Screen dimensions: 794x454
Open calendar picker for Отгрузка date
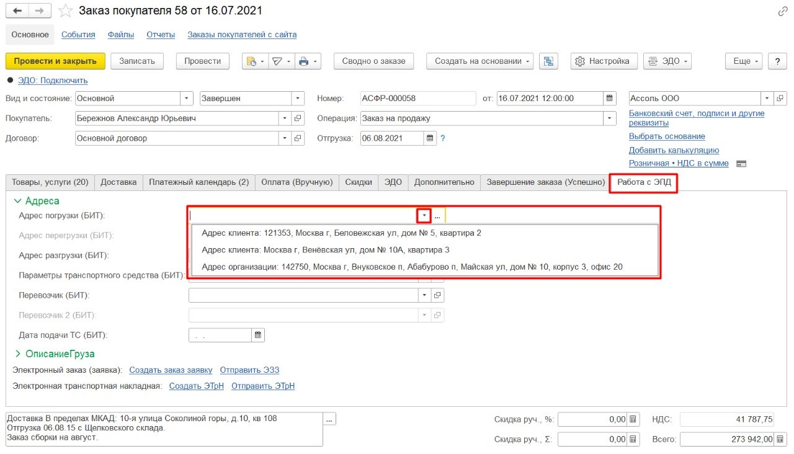tap(430, 138)
